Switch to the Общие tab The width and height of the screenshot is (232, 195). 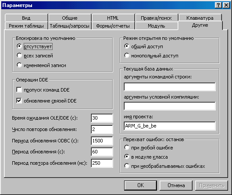click(70, 18)
